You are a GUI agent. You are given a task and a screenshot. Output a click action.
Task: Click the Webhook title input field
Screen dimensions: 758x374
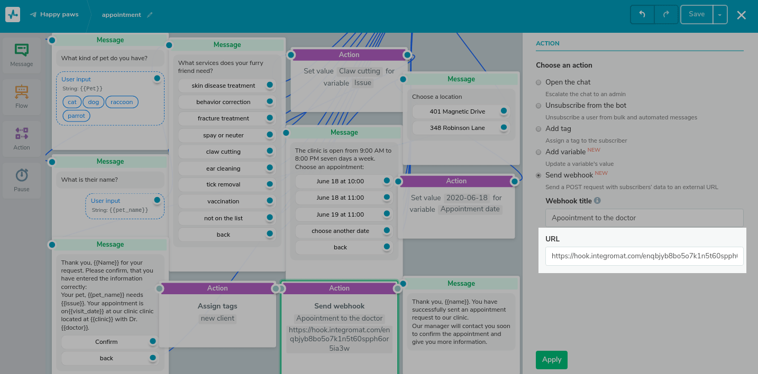pyautogui.click(x=644, y=218)
